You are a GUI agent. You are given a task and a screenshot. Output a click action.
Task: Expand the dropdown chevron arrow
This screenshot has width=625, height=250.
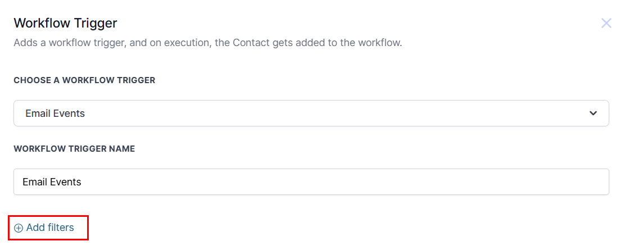(593, 113)
